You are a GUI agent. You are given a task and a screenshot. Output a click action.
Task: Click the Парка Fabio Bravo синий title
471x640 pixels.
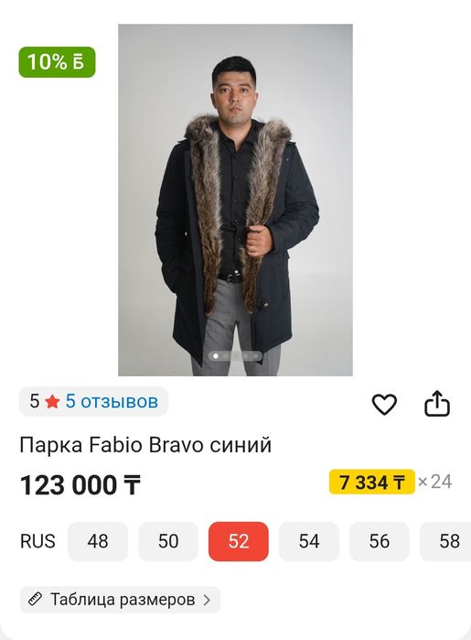[145, 445]
